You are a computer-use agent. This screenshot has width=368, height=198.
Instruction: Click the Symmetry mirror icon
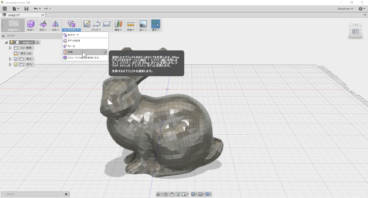(x=55, y=24)
